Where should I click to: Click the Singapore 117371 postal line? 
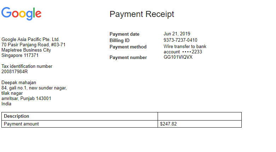[x=20, y=55]
